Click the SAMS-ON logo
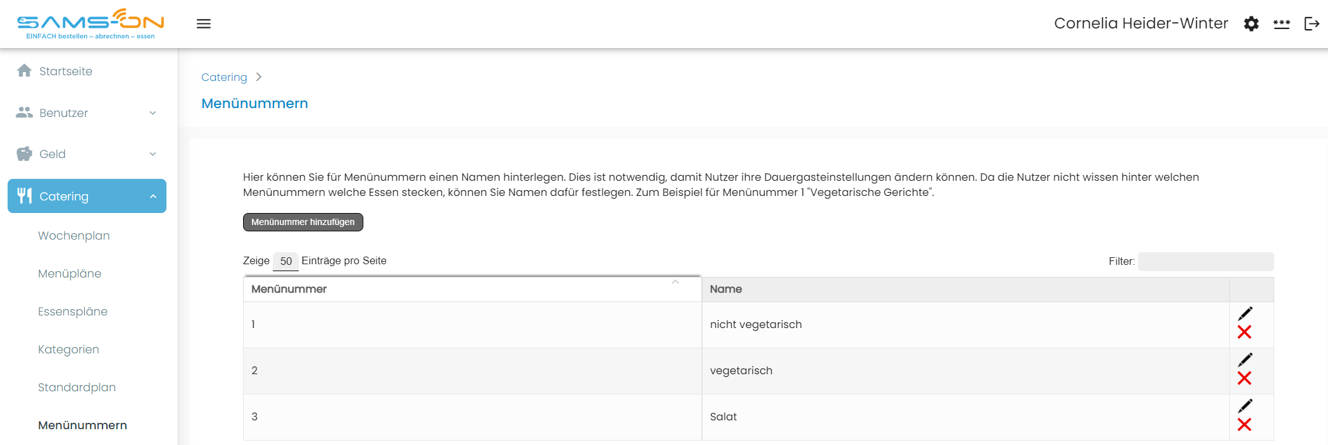1328x445 pixels. click(90, 24)
